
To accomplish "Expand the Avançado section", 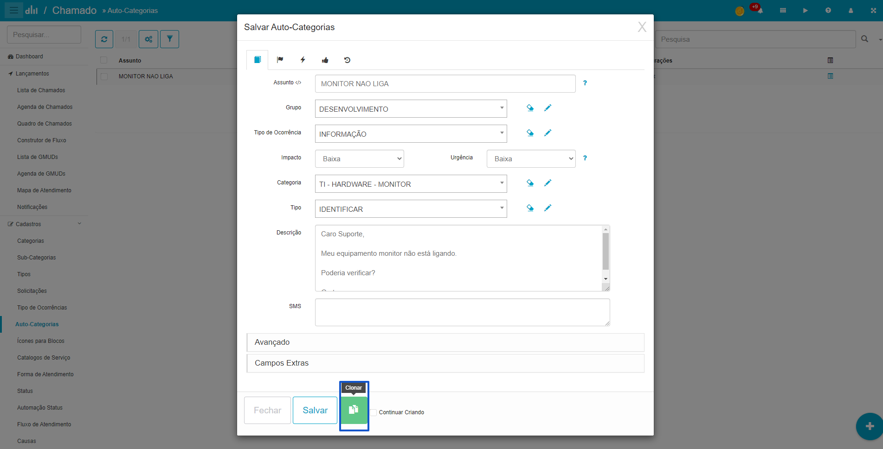I will point(445,342).
